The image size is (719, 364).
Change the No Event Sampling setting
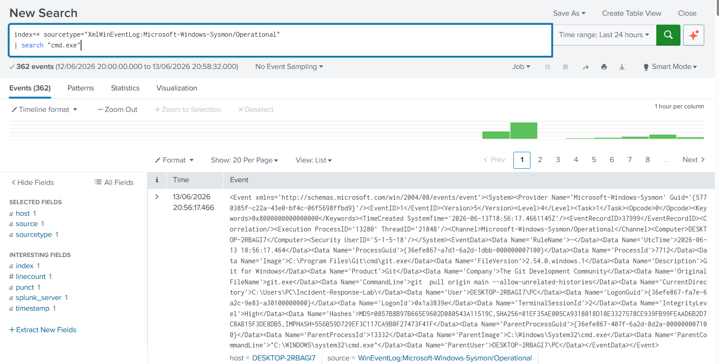(x=289, y=67)
